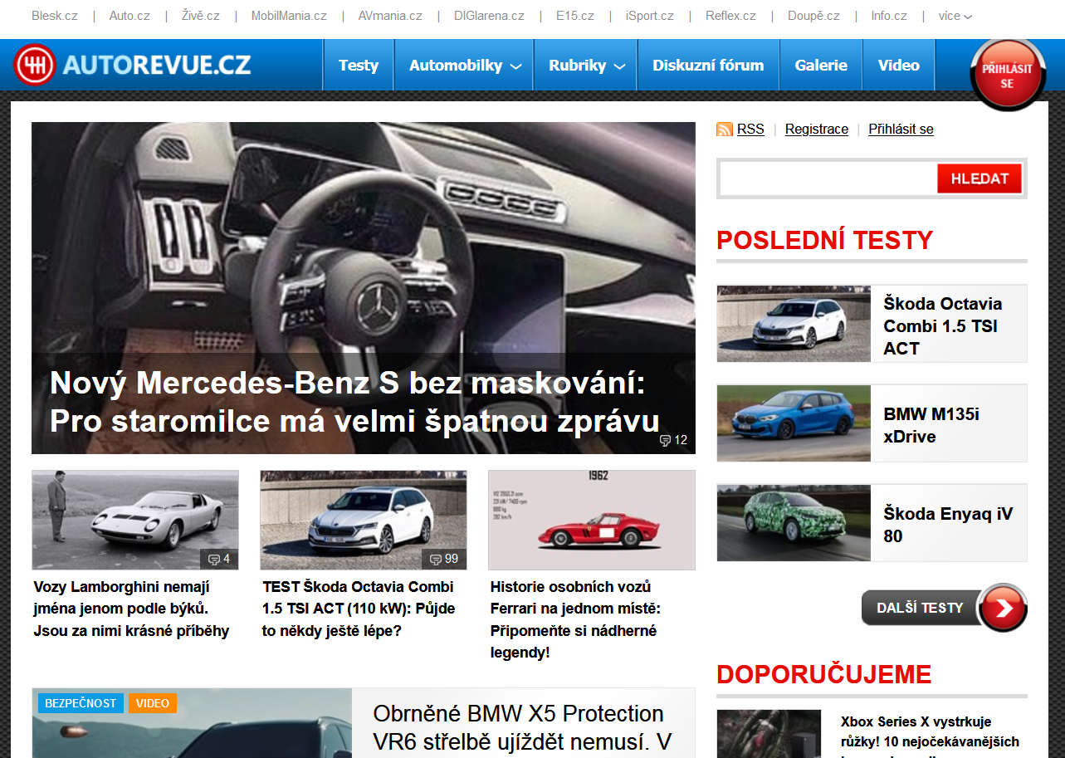Open sidebar 'Škoda Octavia Combi 1.5 TSI ACT' title
The height and width of the screenshot is (758, 1065).
click(x=942, y=326)
